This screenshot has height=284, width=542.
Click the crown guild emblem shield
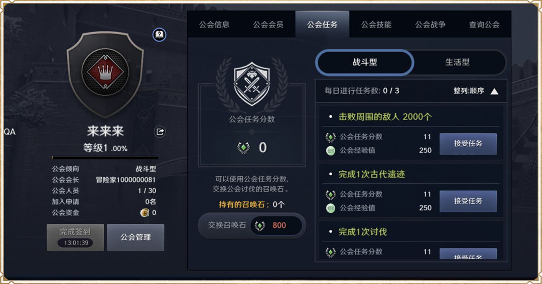point(105,74)
